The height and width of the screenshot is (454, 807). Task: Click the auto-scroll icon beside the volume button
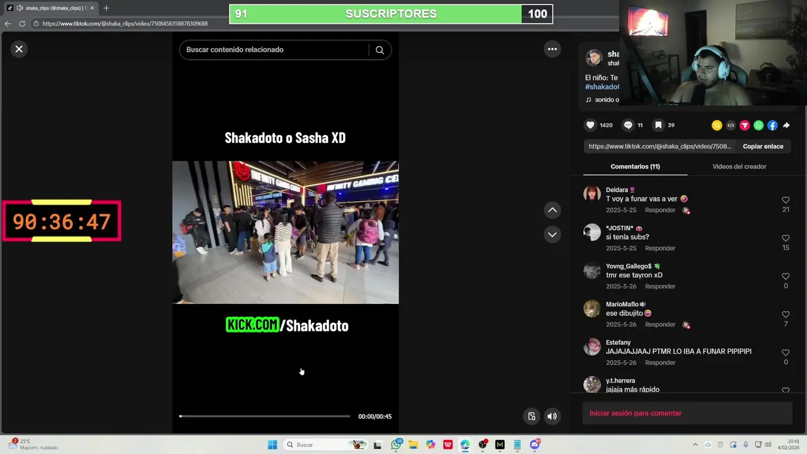pyautogui.click(x=531, y=416)
